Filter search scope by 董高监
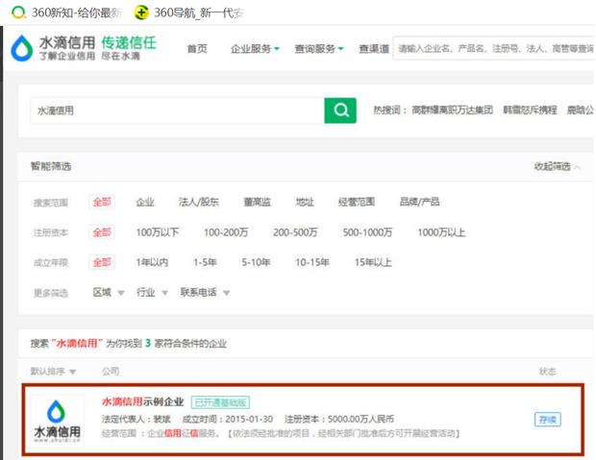 click(x=257, y=202)
